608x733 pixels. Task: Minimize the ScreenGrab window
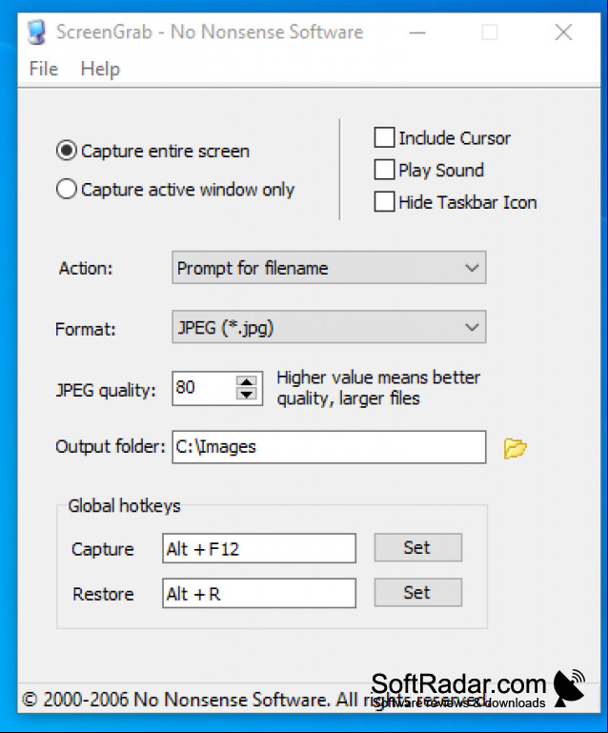pyautogui.click(x=417, y=32)
